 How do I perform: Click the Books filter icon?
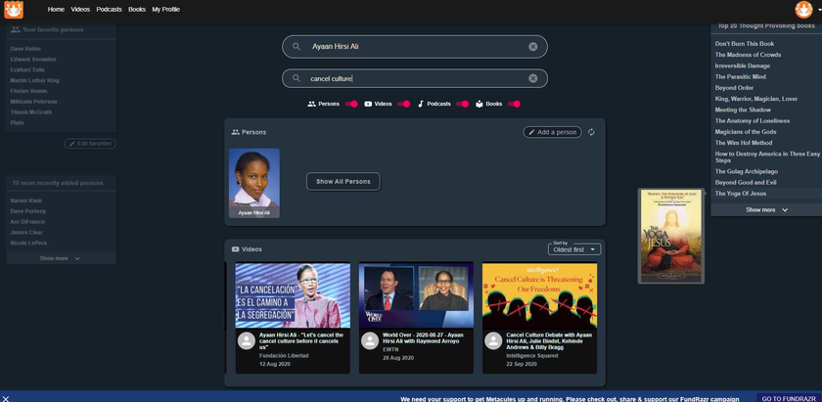pos(479,104)
